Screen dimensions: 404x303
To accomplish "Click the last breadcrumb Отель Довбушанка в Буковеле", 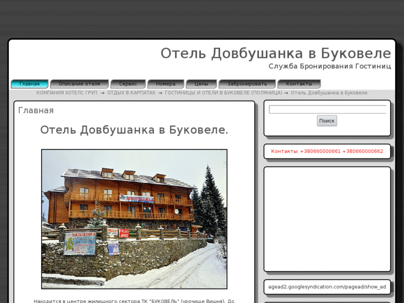I will coord(329,93).
